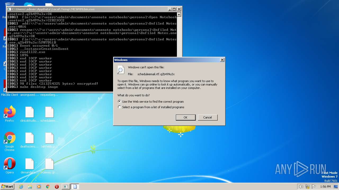Select the Opera desktop shortcut
Image resolution: width=339 pixels, height=190 pixels.
(10, 166)
